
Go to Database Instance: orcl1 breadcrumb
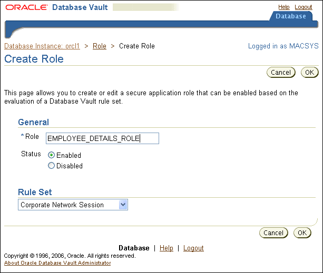pos(42,46)
